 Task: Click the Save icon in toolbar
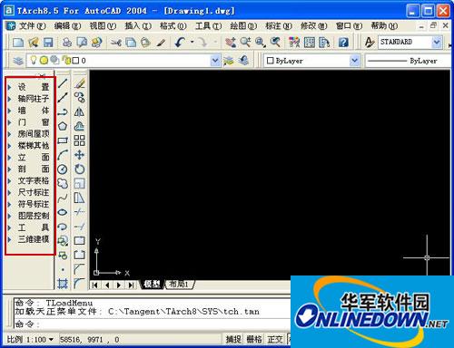coord(48,43)
